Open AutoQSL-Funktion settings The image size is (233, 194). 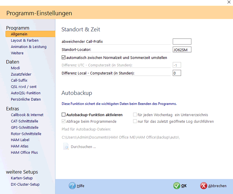click(x=26, y=93)
